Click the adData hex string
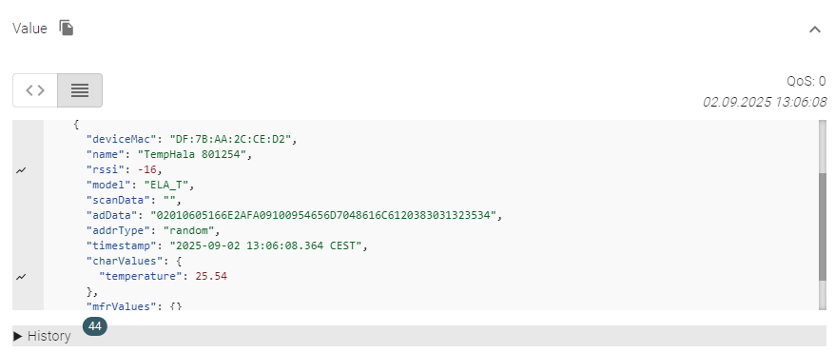This screenshot has height=353, width=835. click(323, 215)
